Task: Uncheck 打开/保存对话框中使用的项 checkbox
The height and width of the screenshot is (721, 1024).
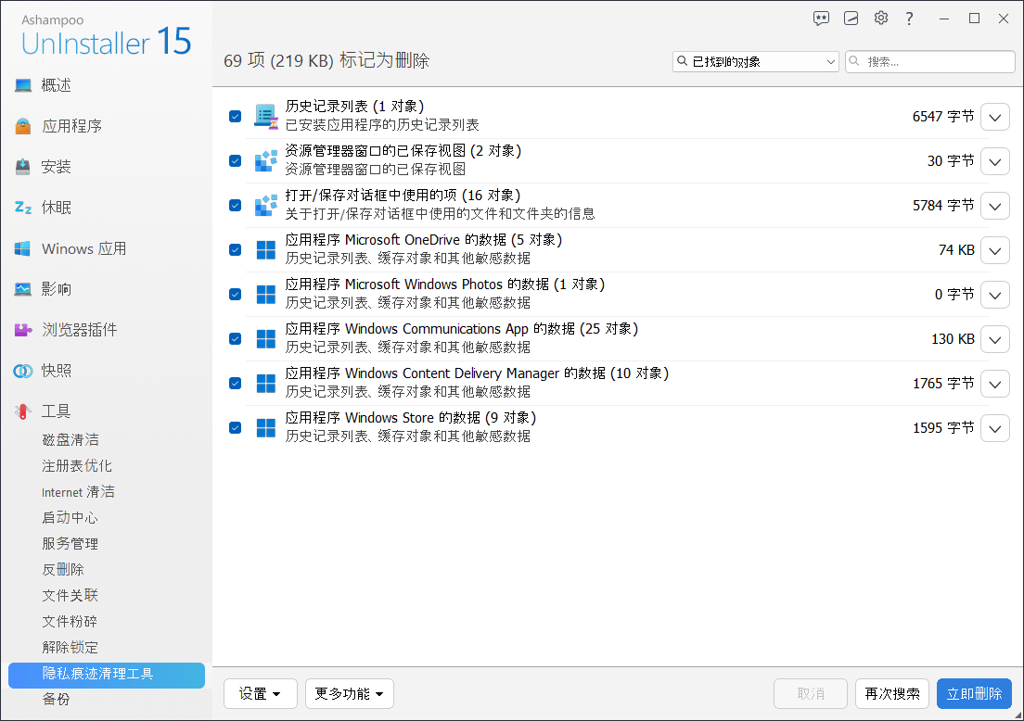Action: point(235,205)
